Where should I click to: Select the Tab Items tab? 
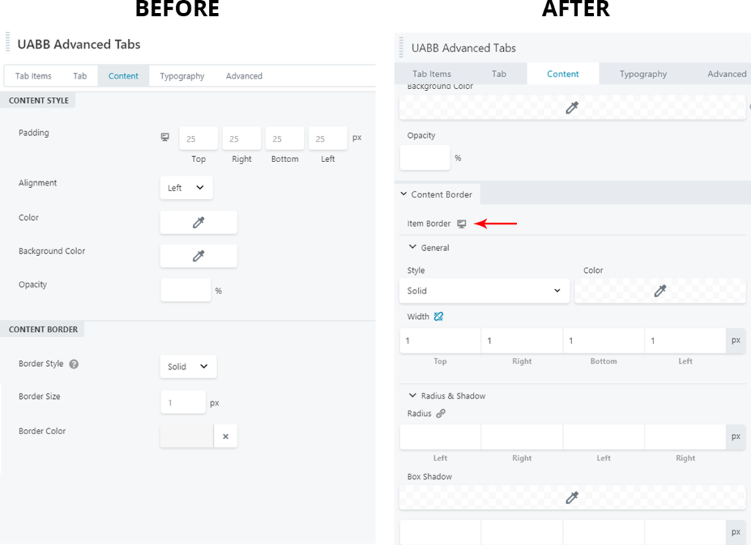click(32, 76)
